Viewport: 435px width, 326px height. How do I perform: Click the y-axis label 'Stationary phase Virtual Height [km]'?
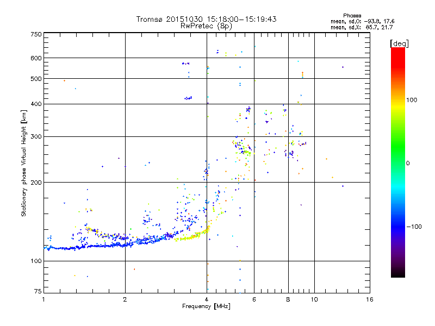coord(24,164)
